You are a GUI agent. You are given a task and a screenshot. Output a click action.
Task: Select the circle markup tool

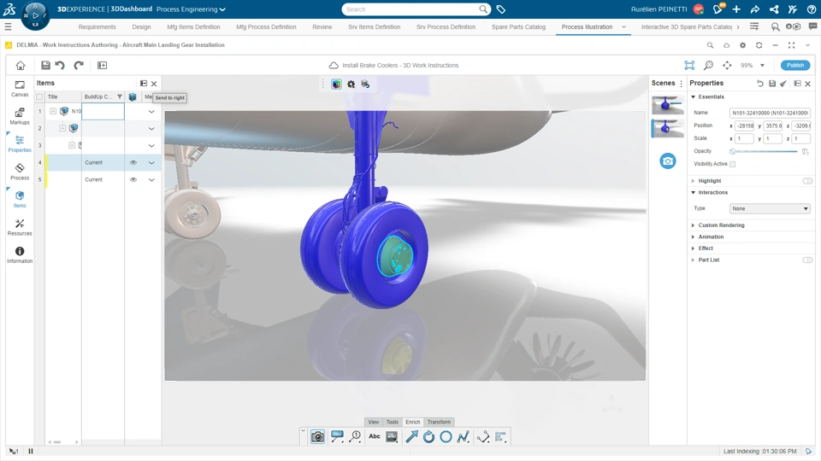[x=446, y=436]
